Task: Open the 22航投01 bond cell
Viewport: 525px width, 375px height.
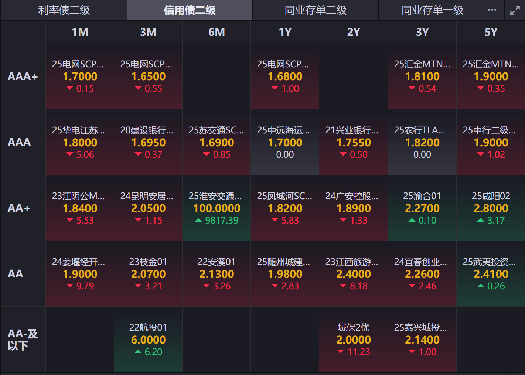Action: pos(148,340)
